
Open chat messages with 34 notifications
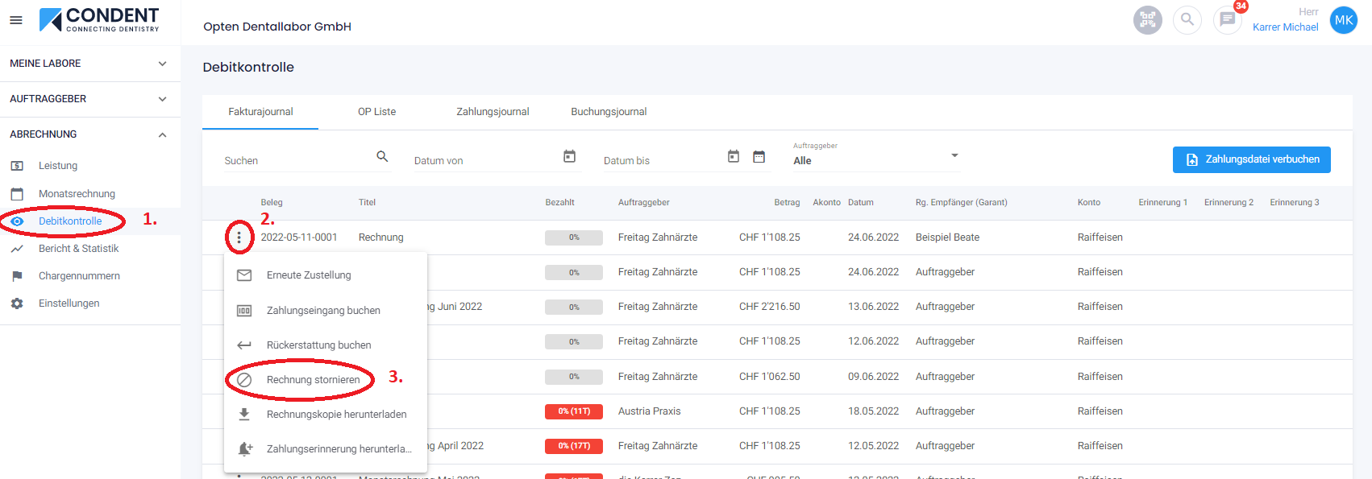coord(1227,20)
